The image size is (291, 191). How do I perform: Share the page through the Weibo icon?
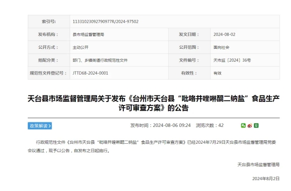tap(250, 126)
